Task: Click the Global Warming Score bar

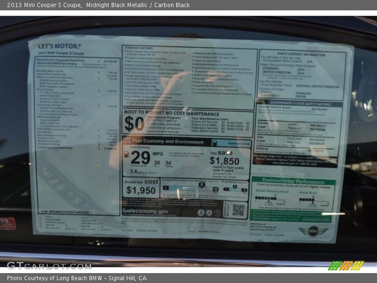Action: [x=266, y=198]
